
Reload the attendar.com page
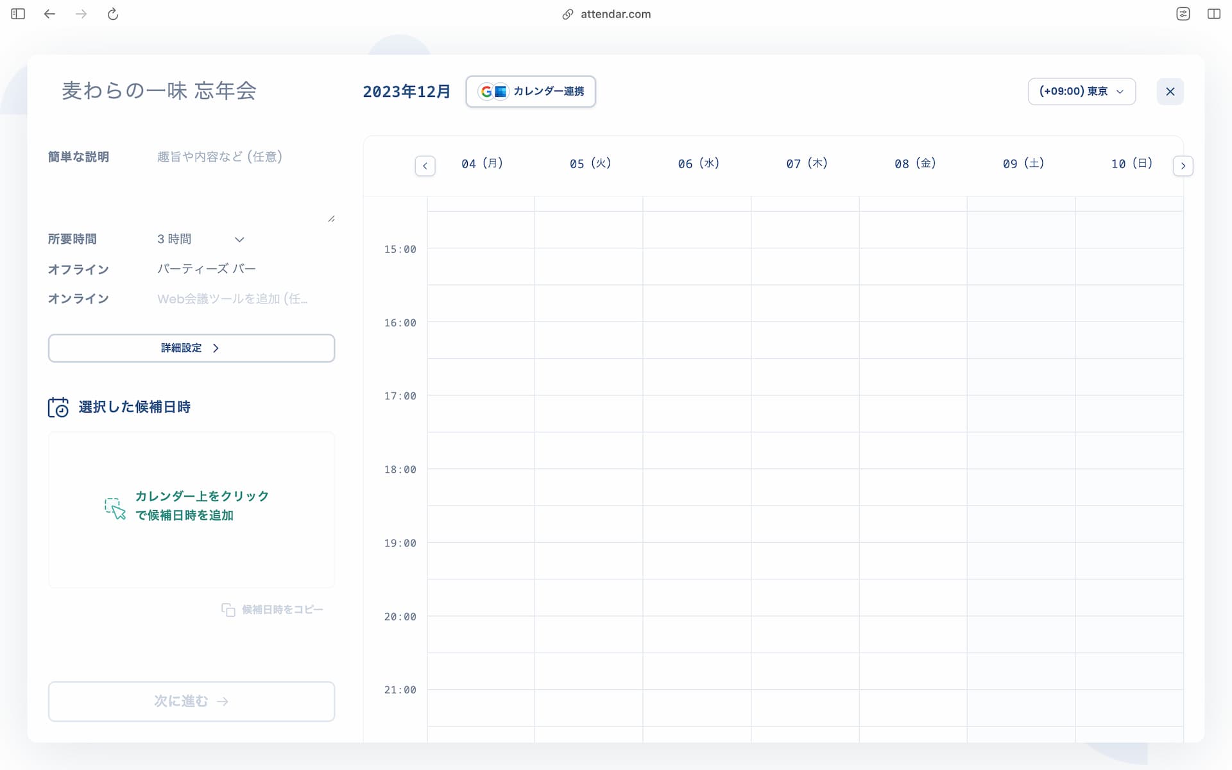pos(113,14)
